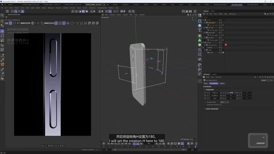The height and width of the screenshot is (154, 274).
Task: Switch to the Takes tab
Action: [x=213, y=11]
